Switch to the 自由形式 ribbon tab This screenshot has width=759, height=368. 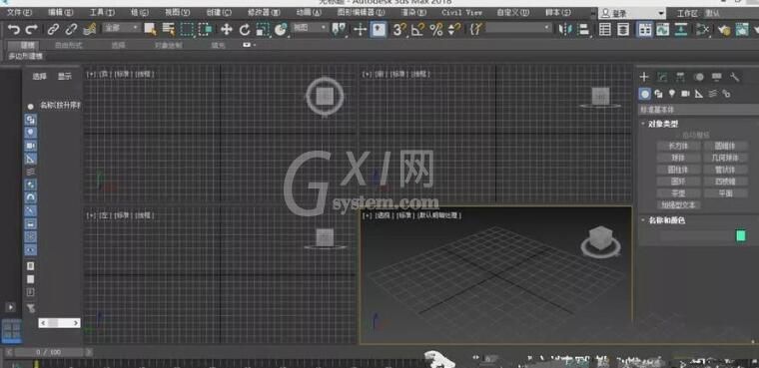click(68, 46)
